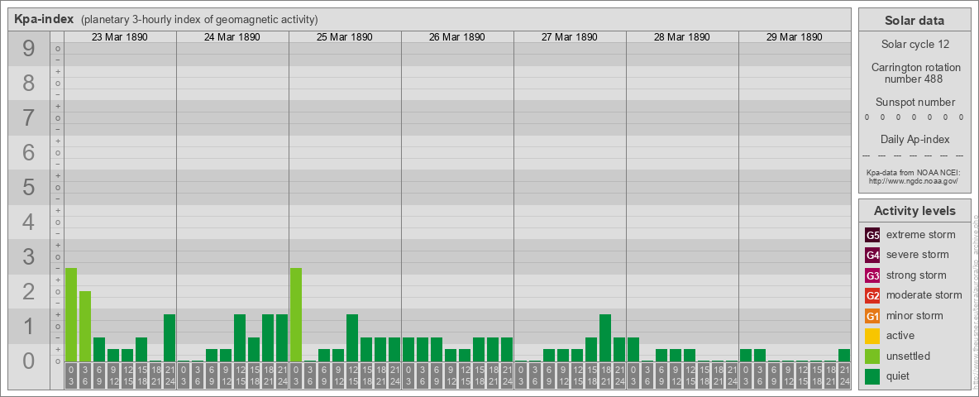The width and height of the screenshot is (979, 397).
Task: Select the 26 Mar 0-3h quiet bar
Action: click(408, 350)
